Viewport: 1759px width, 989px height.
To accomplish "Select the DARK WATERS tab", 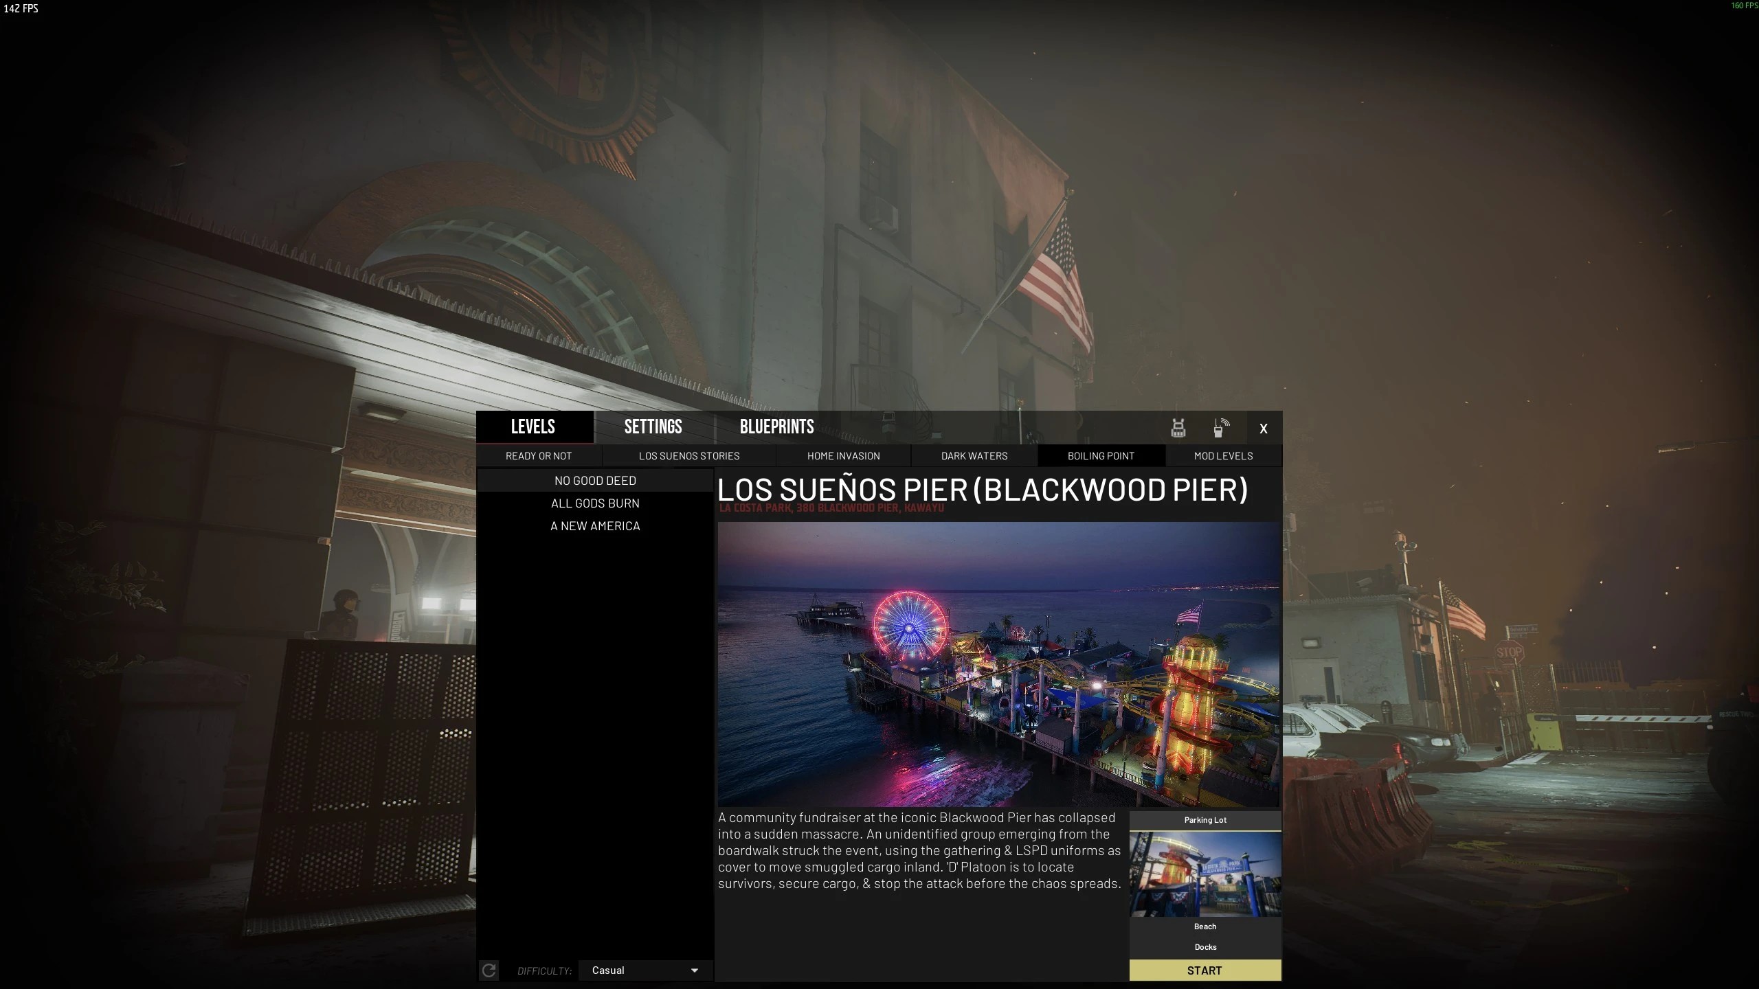I will pos(974,455).
